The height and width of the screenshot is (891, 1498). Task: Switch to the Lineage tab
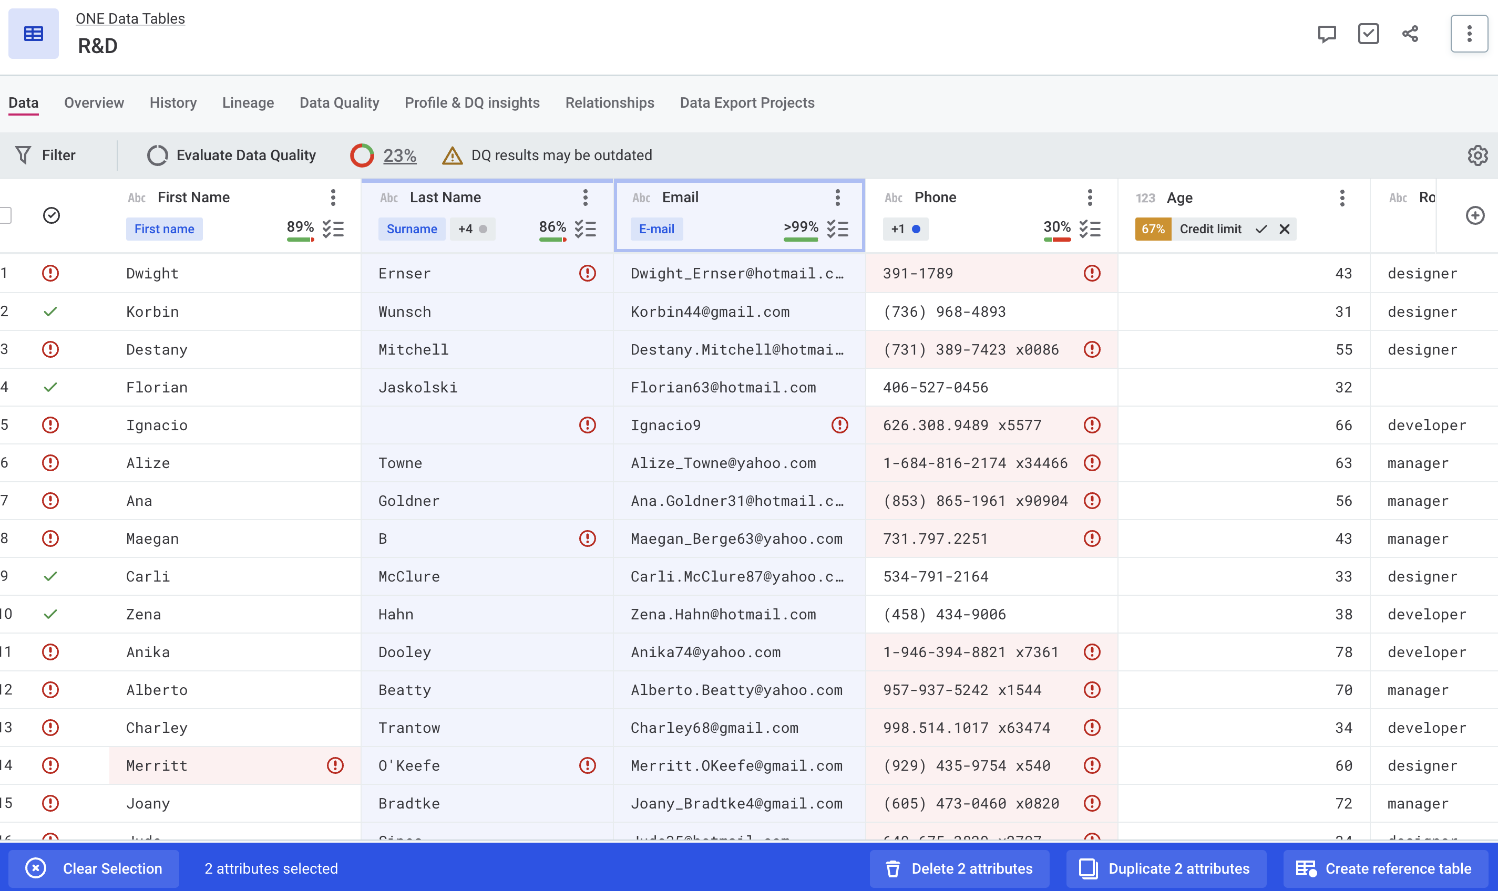click(248, 102)
